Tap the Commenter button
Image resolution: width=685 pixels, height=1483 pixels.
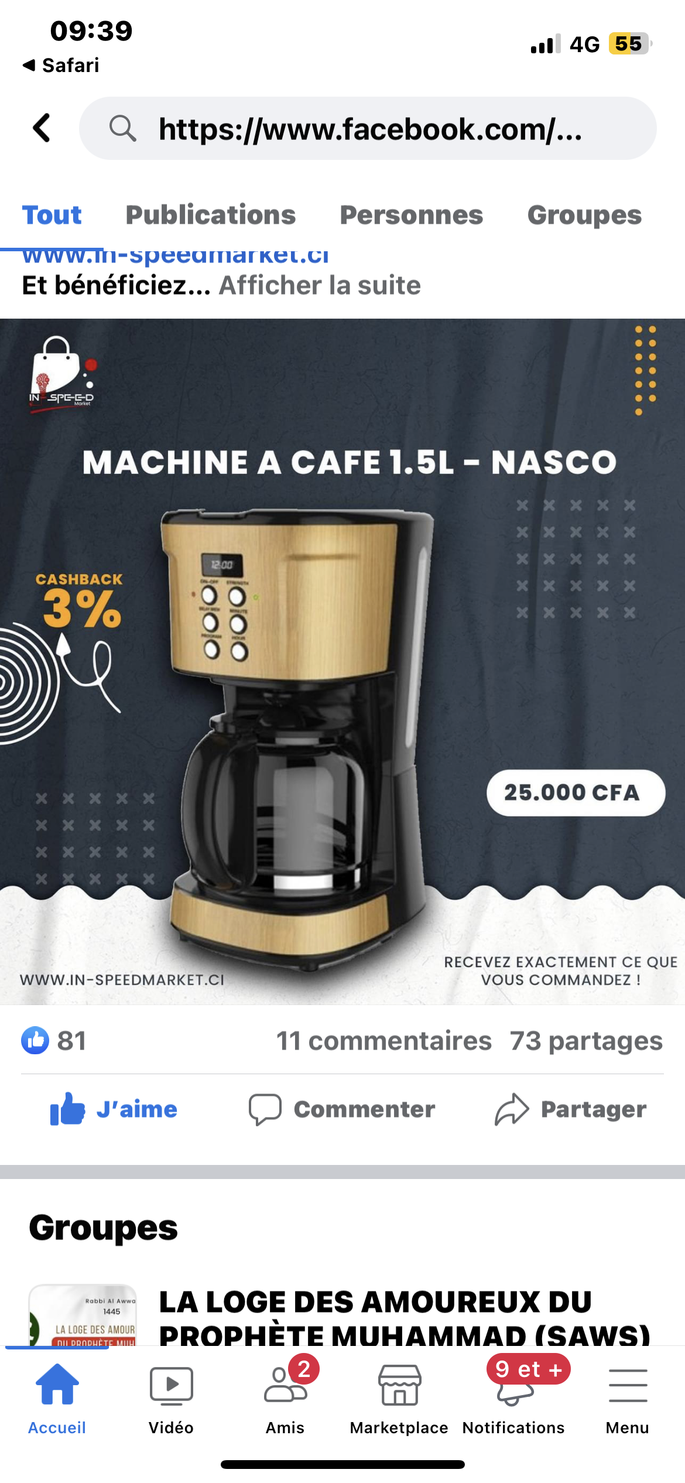[342, 1109]
